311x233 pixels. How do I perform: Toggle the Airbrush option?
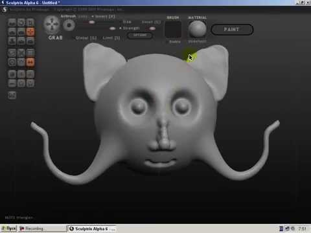(x=68, y=16)
